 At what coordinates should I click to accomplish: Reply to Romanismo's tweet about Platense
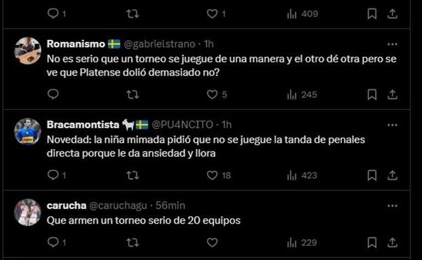click(x=53, y=94)
